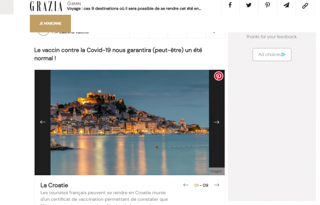
Task: Click the Croatia town photo
Action: [x=130, y=122]
